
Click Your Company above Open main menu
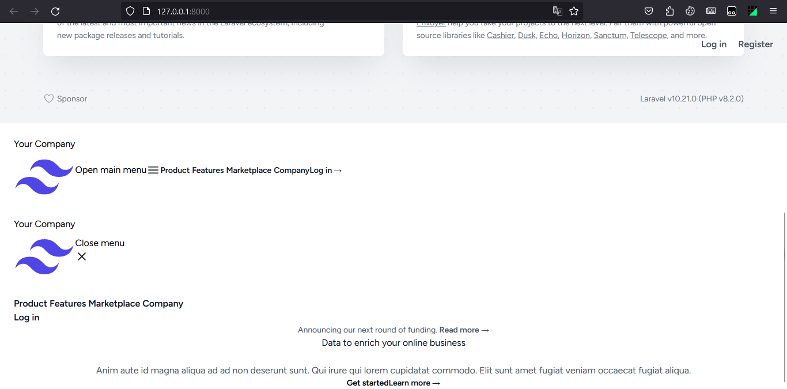tap(44, 144)
